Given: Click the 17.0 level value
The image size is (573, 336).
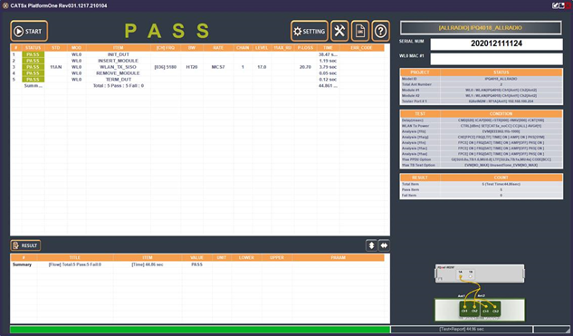Looking at the screenshot, I should click(262, 67).
